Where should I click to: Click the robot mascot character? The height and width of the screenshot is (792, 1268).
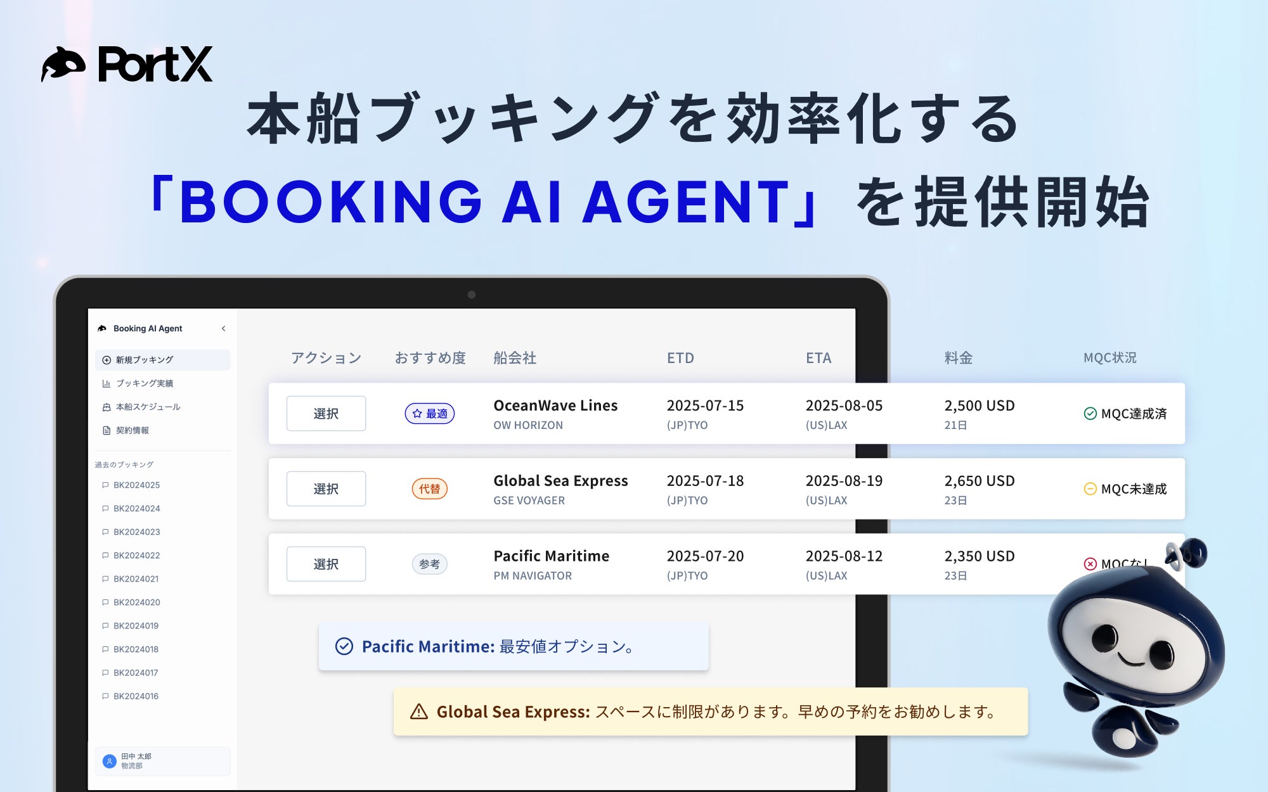tap(1135, 646)
